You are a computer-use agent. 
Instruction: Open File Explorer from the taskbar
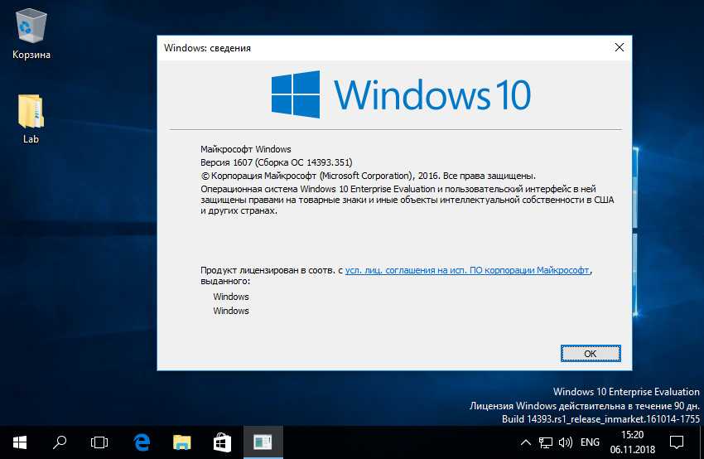click(182, 442)
